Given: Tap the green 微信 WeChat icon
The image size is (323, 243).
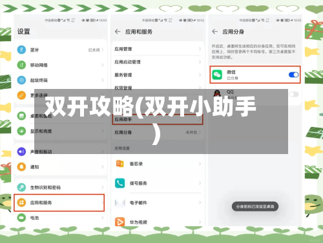Looking at the screenshot, I should (217, 75).
